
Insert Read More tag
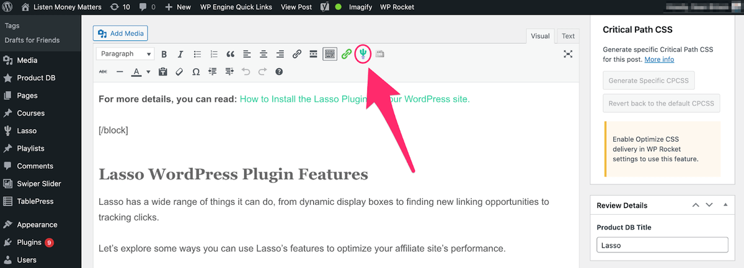[314, 54]
